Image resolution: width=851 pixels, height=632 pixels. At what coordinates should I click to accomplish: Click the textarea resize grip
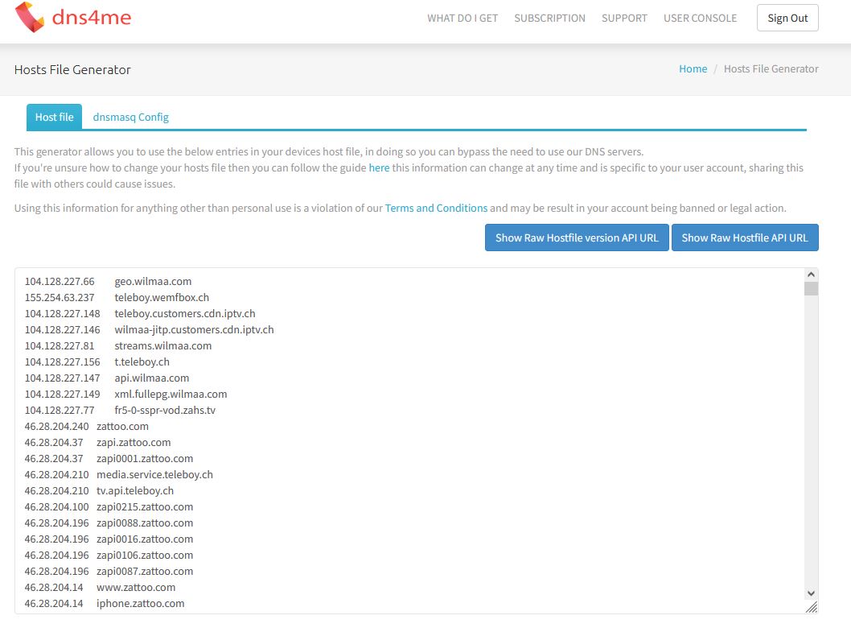(x=812, y=608)
